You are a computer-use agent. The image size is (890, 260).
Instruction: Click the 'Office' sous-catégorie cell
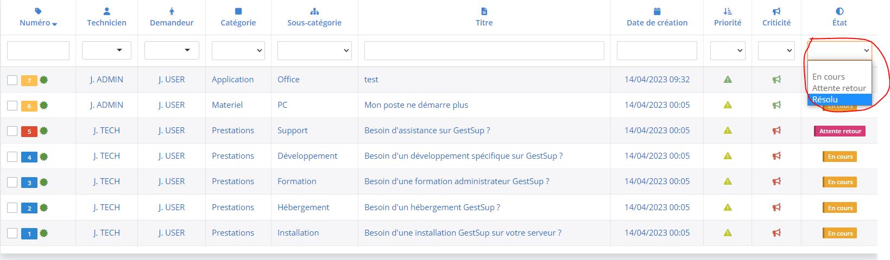[288, 80]
